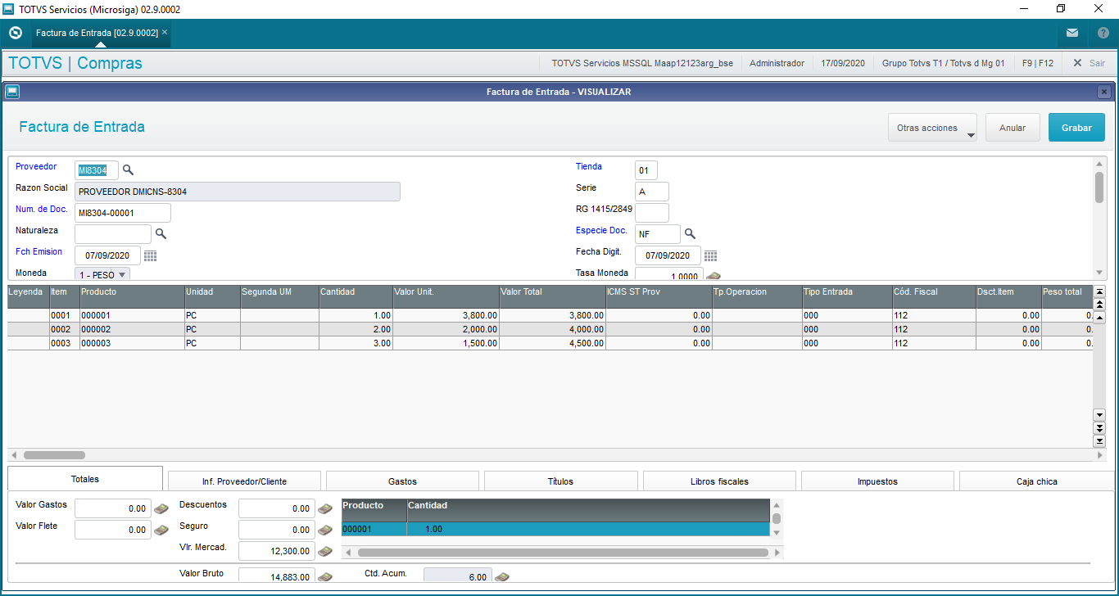
Task: Open the mail envelope icon
Action: click(x=1071, y=34)
